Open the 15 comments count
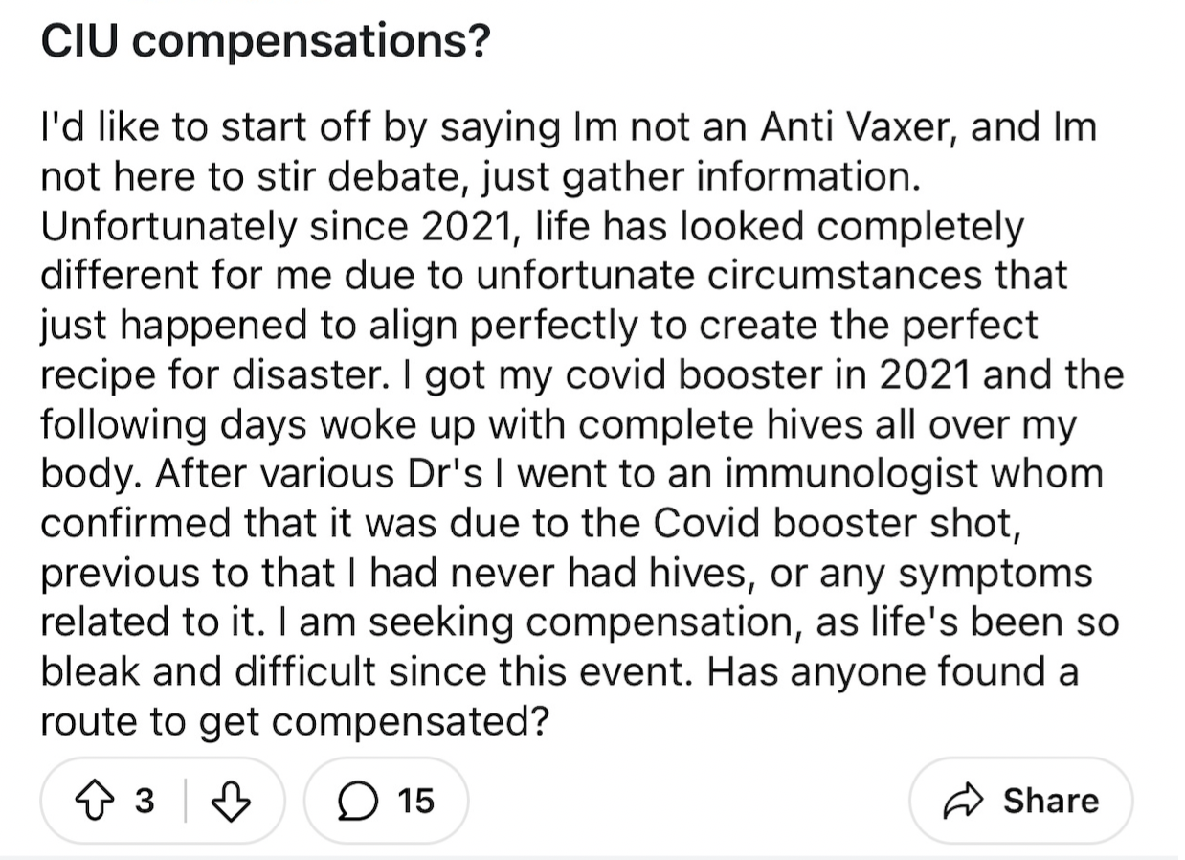 [415, 800]
